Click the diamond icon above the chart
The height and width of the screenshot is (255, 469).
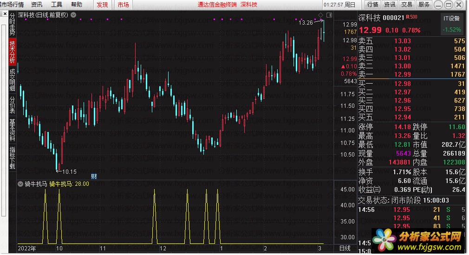[x=320, y=15]
